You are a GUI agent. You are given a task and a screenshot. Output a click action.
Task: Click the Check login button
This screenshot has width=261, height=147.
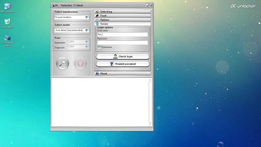pos(123,56)
